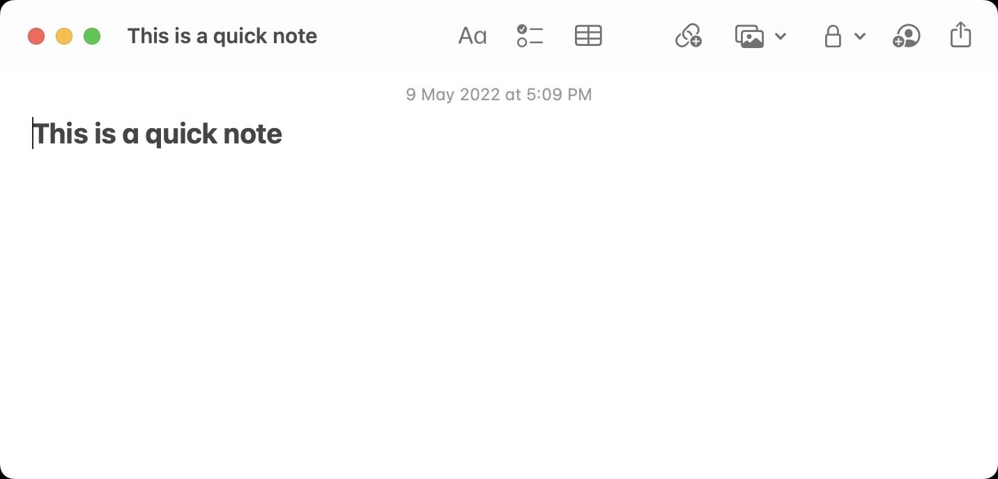Expand the lock dropdown chevron

tap(860, 36)
